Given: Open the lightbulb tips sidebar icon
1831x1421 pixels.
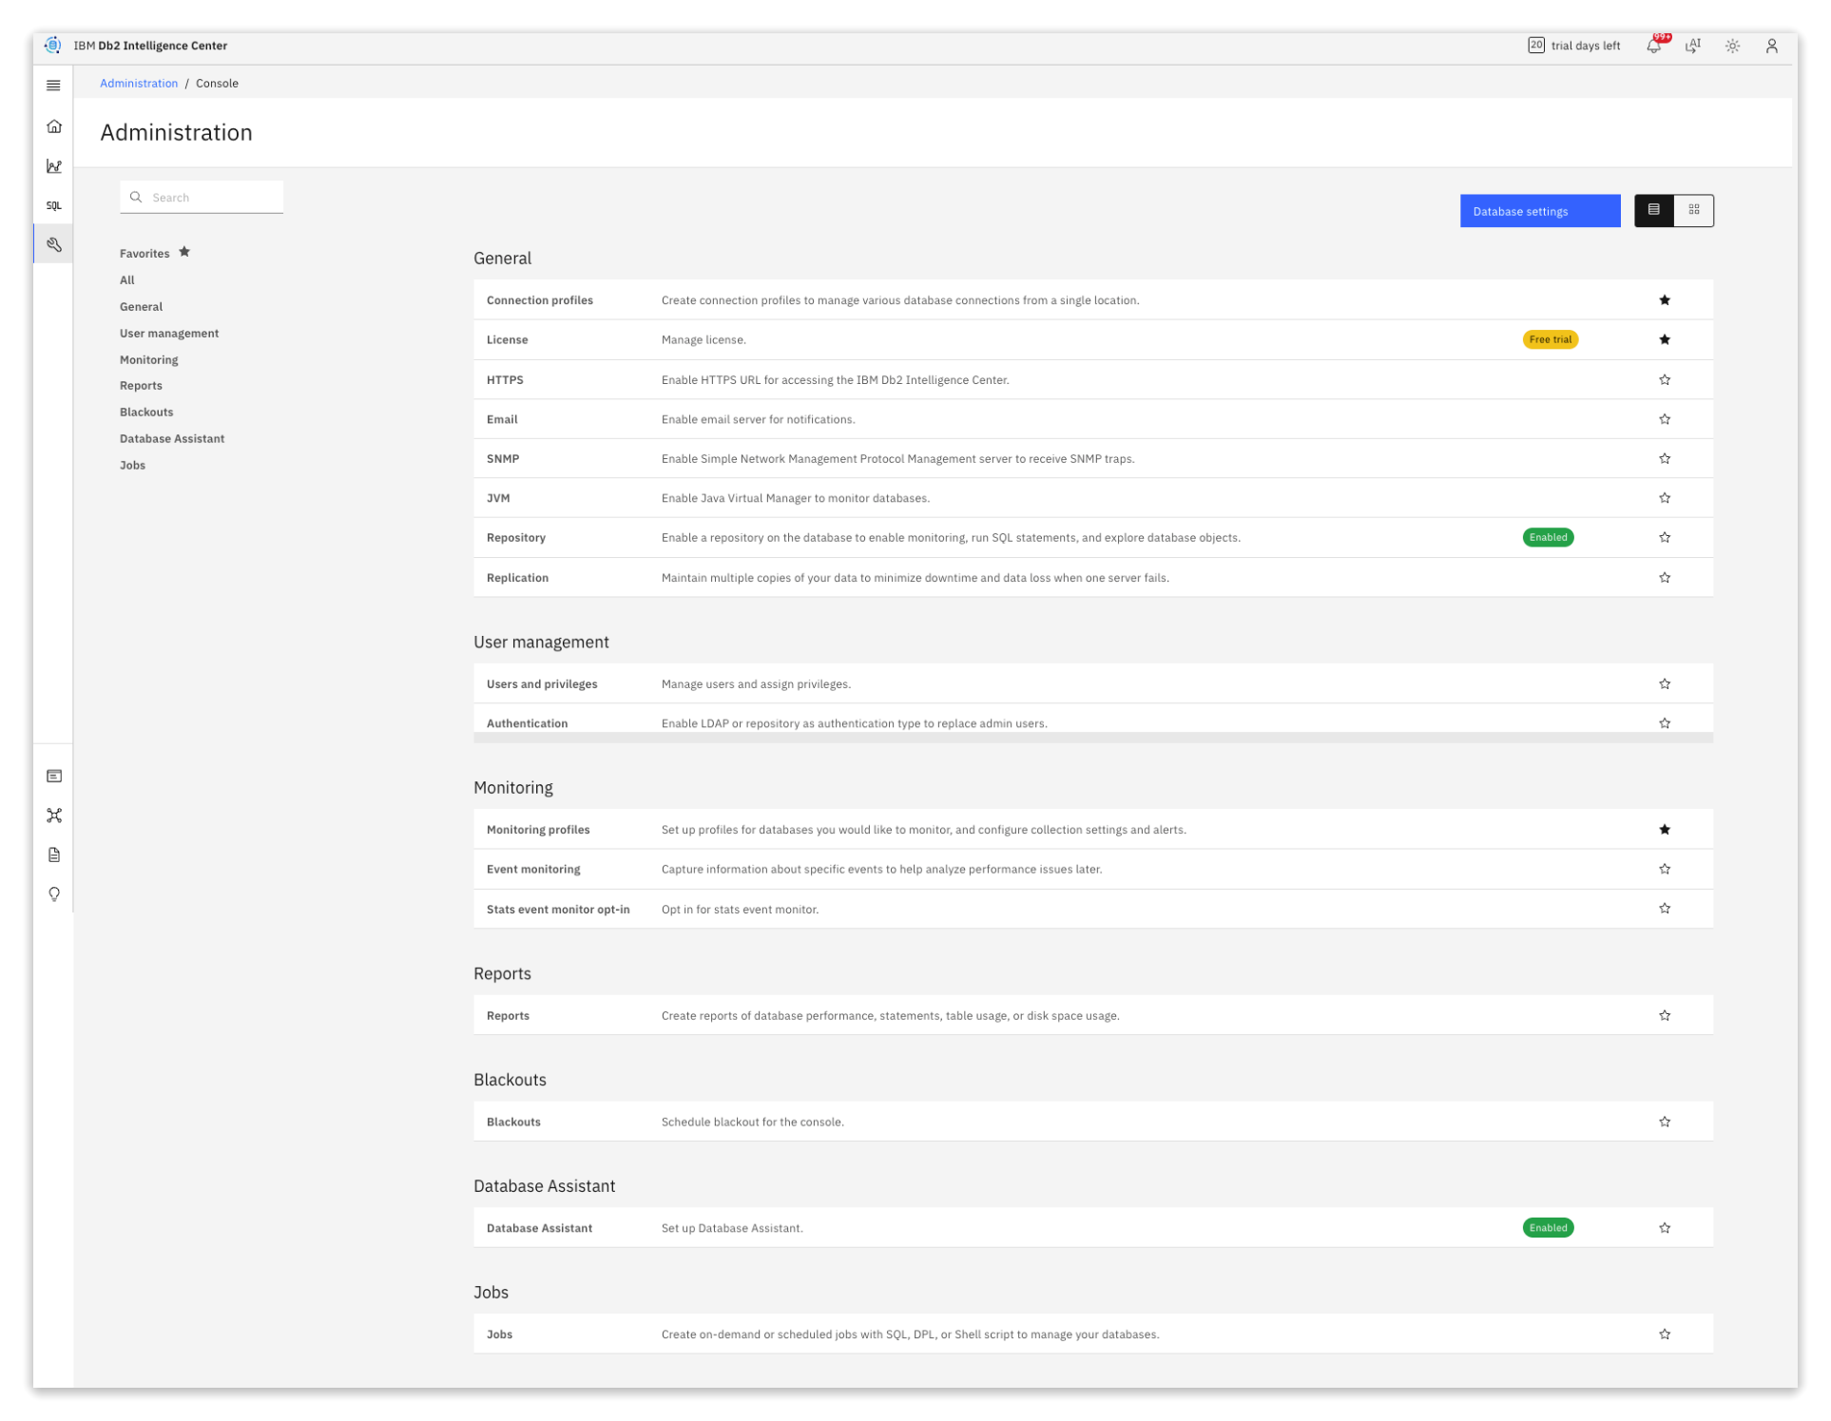Looking at the screenshot, I should pos(53,894).
